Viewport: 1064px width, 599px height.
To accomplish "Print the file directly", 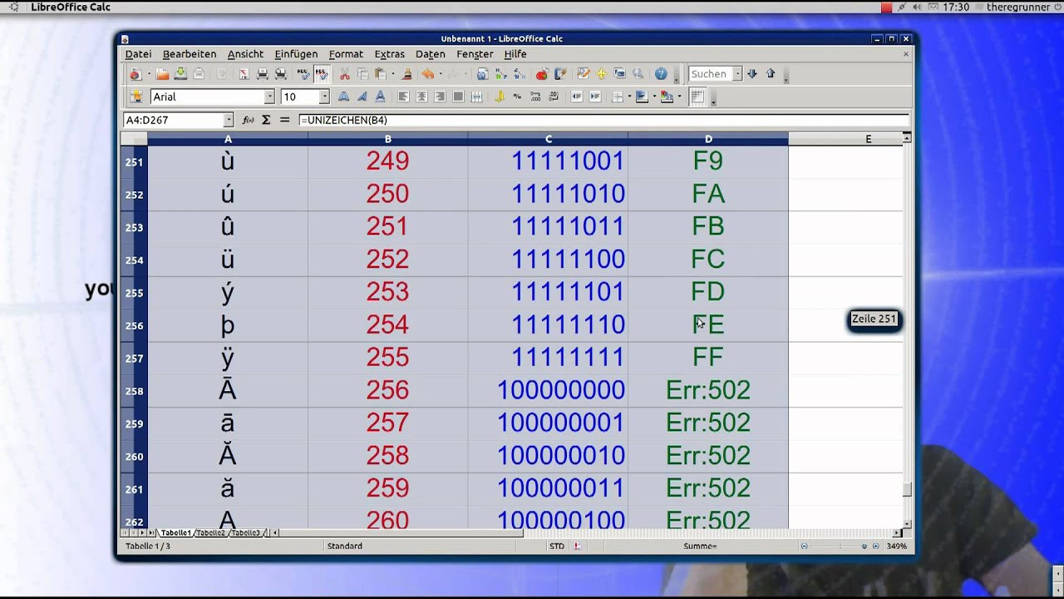I will point(263,74).
